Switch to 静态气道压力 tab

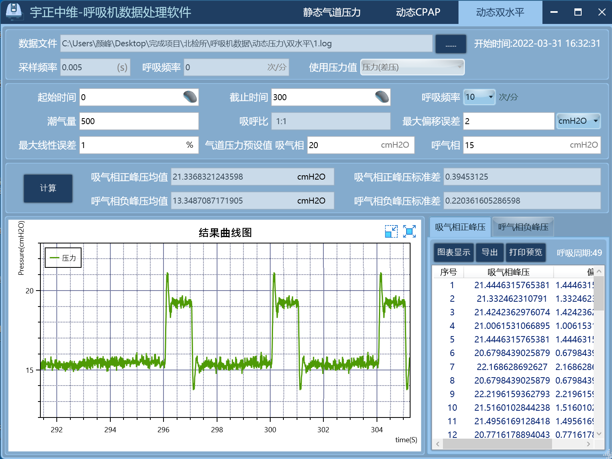[x=331, y=12]
